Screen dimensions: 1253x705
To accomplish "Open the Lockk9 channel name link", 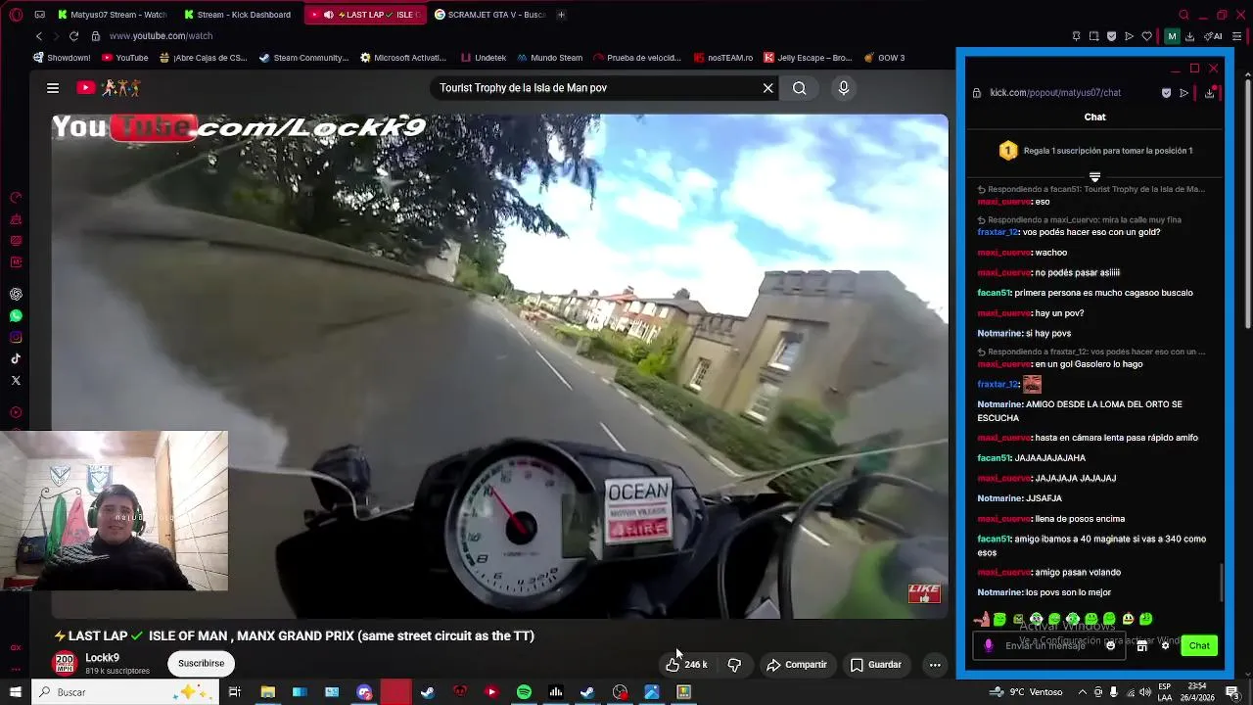I will click(103, 658).
